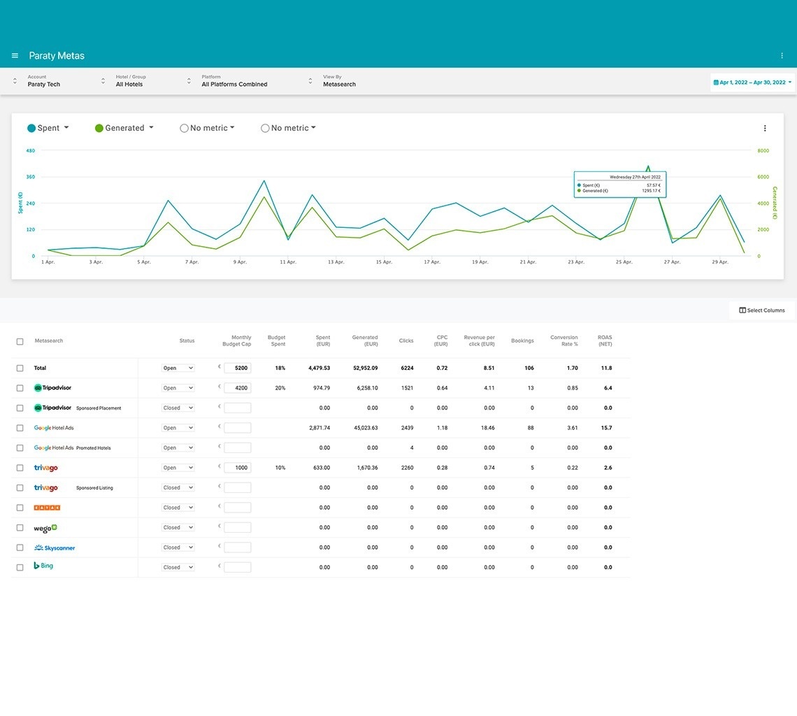The image size is (797, 716).
Task: Click the top-right header kebab menu
Action: tap(782, 56)
